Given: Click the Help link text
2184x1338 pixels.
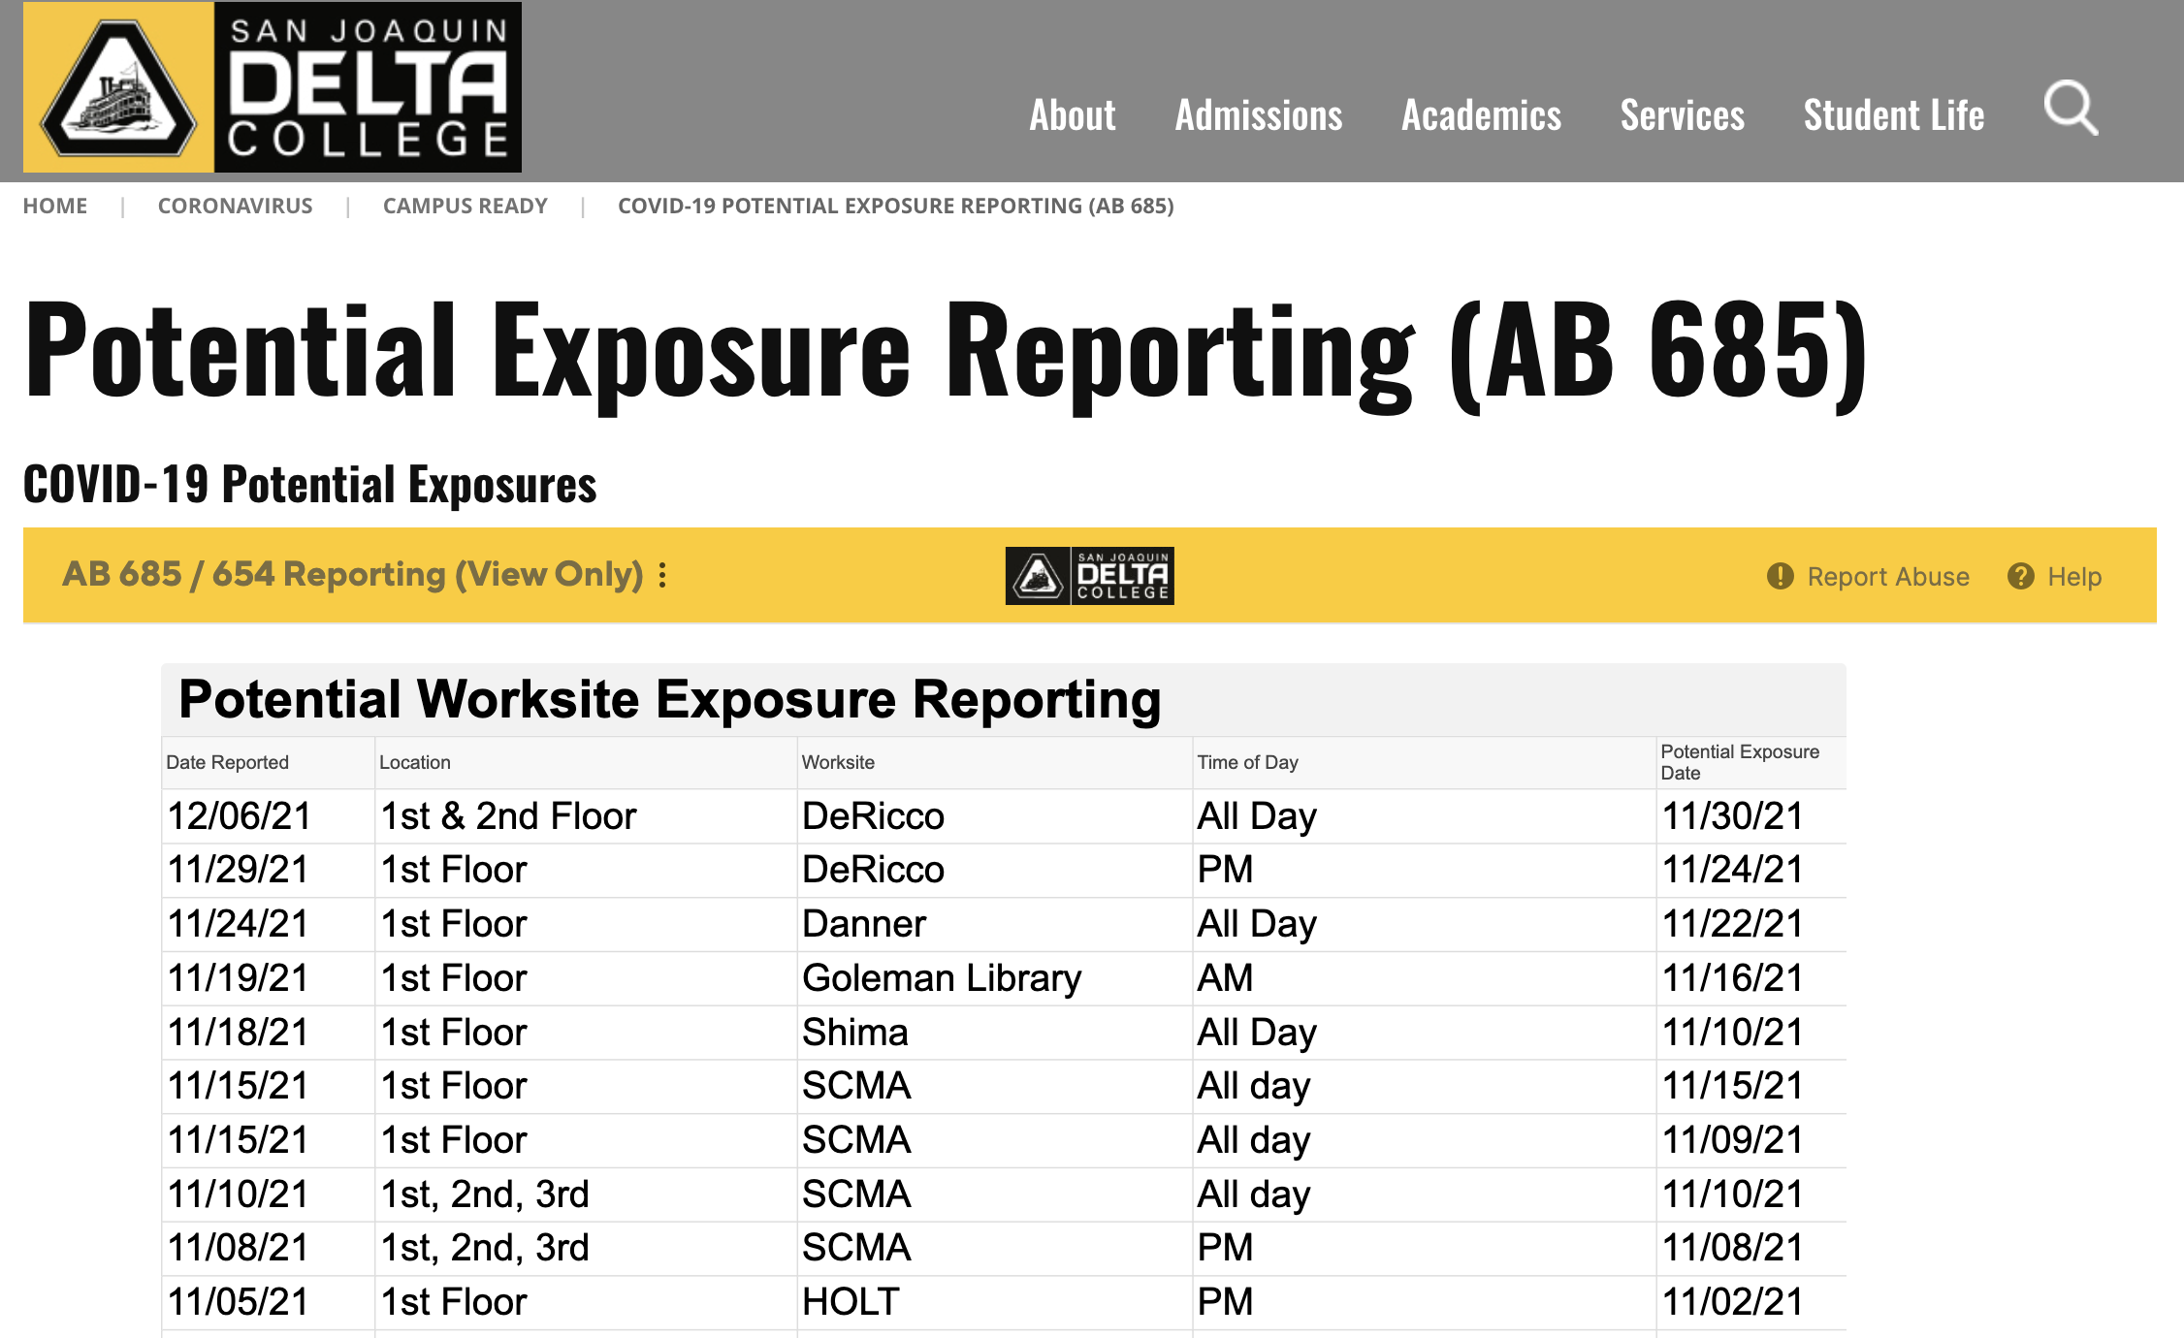Looking at the screenshot, I should coord(2074,577).
